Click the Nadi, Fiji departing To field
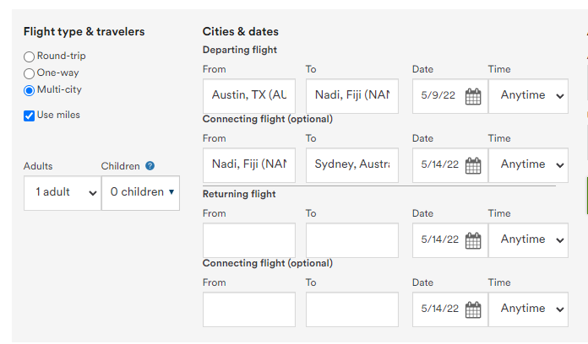The height and width of the screenshot is (344, 588). [351, 96]
